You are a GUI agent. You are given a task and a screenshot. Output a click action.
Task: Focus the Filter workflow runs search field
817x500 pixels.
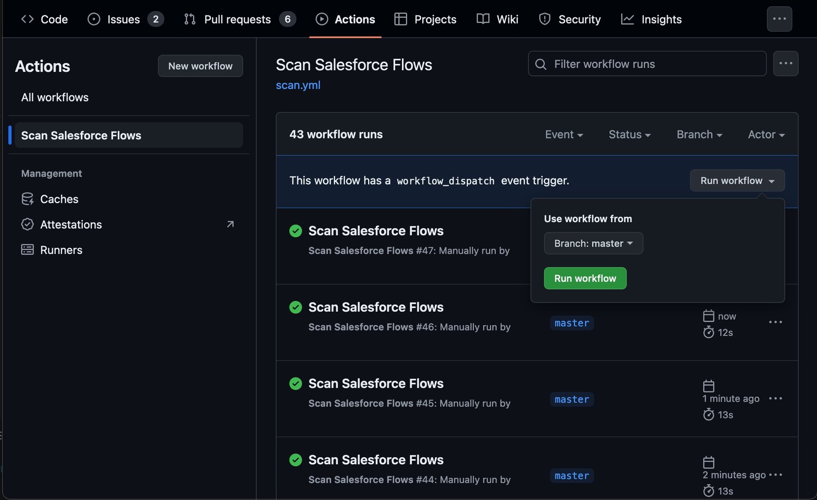point(647,64)
